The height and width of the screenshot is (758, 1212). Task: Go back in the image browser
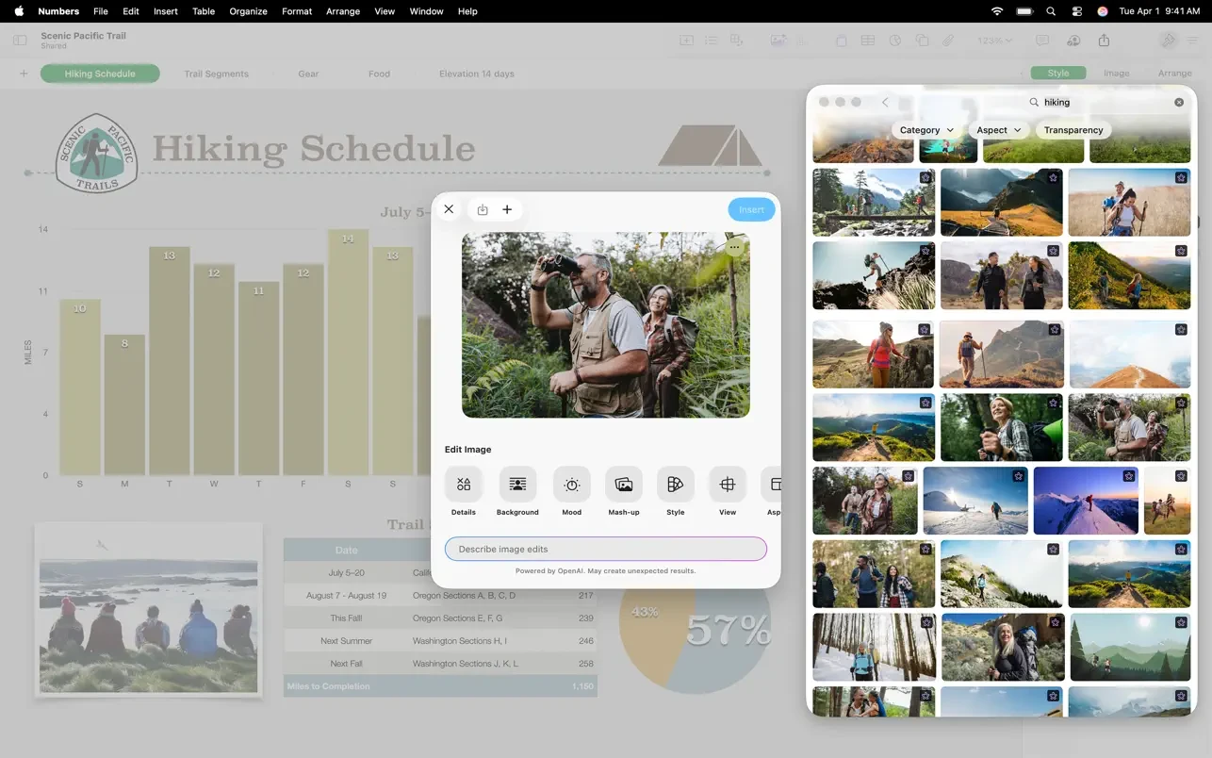pyautogui.click(x=885, y=102)
